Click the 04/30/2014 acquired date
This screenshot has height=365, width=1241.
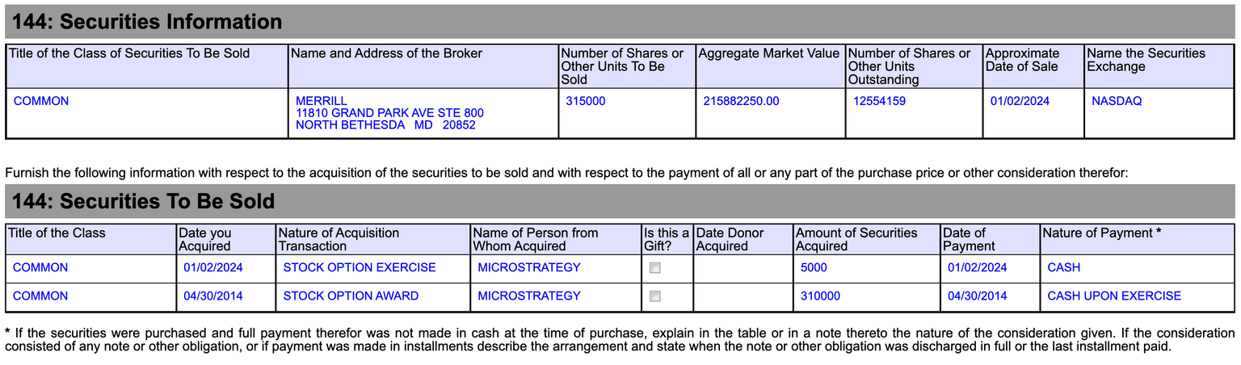pos(212,296)
